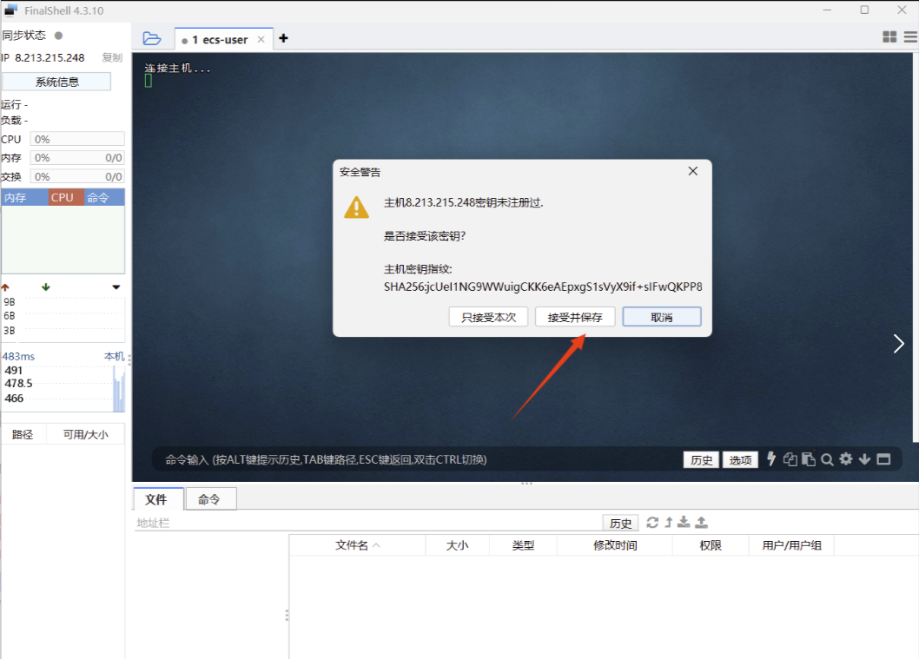Click the file download icon
The height and width of the screenshot is (659, 919).
click(x=684, y=522)
